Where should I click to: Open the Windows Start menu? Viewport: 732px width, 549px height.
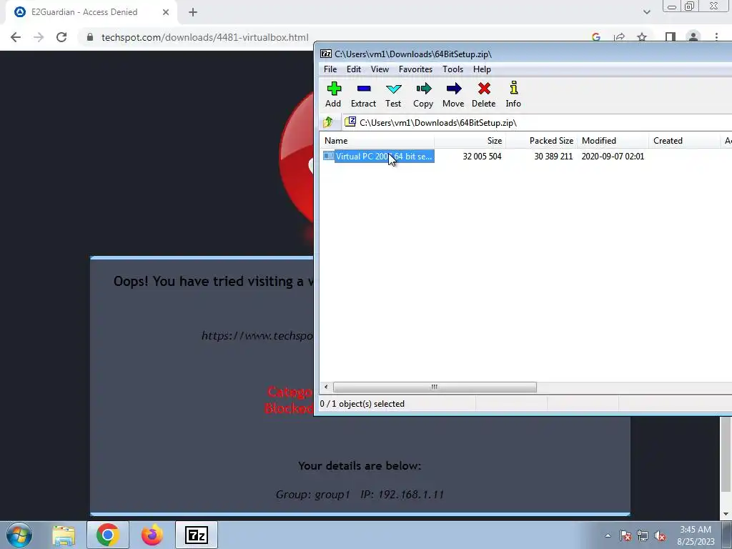19,535
